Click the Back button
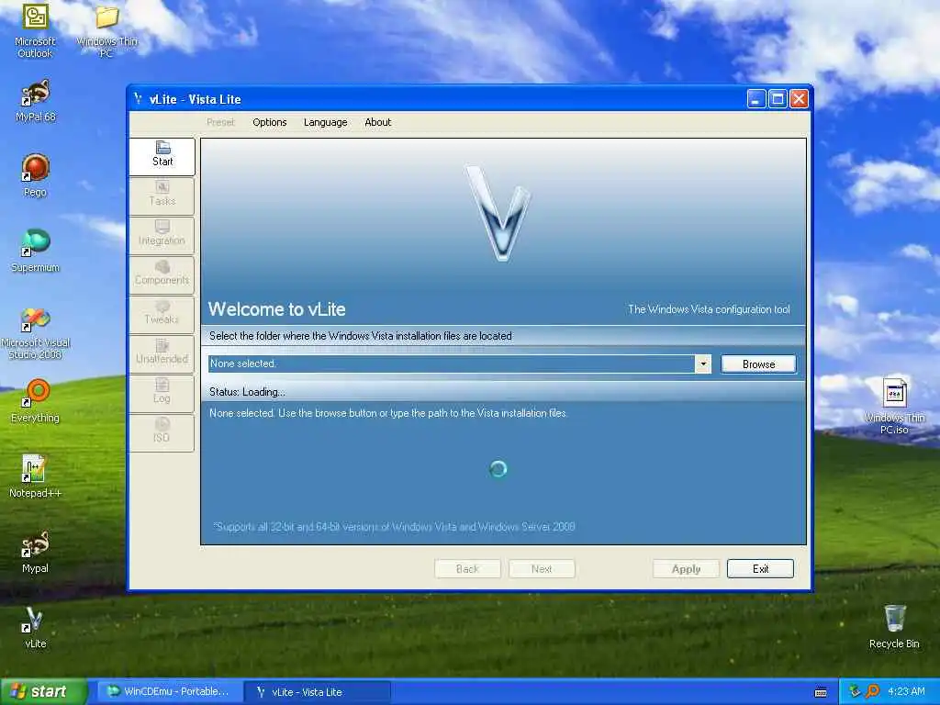The width and height of the screenshot is (940, 705). [x=467, y=569]
